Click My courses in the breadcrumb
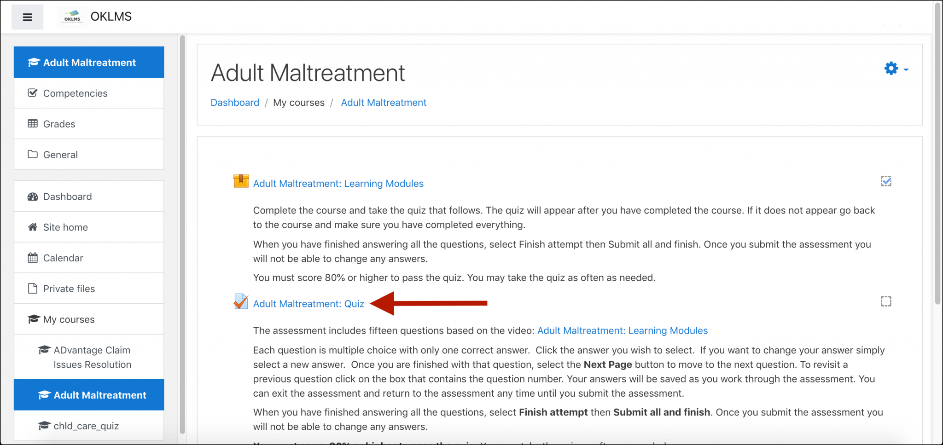Image resolution: width=943 pixels, height=445 pixels. pyautogui.click(x=299, y=102)
